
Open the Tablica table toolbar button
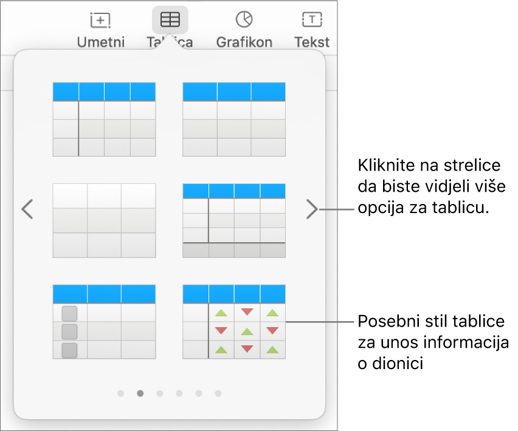(170, 20)
